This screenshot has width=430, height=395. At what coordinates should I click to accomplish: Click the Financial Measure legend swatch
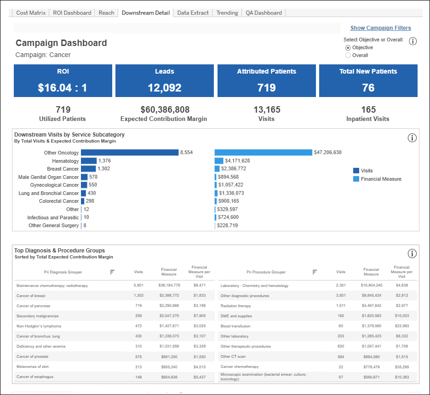pos(356,179)
